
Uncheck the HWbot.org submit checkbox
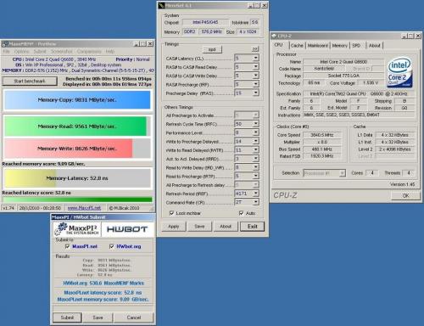[x=112, y=246]
